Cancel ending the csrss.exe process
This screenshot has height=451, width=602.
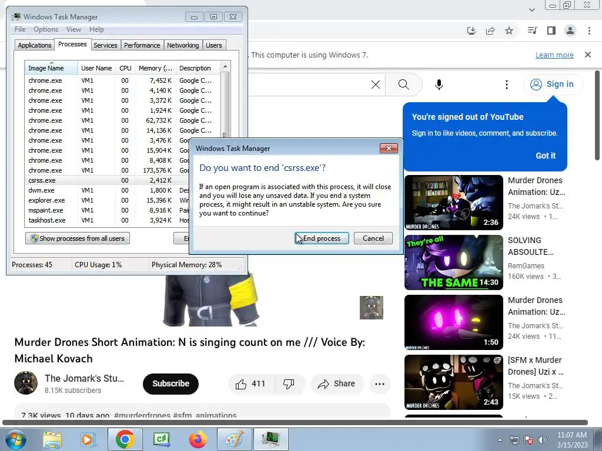pos(373,238)
